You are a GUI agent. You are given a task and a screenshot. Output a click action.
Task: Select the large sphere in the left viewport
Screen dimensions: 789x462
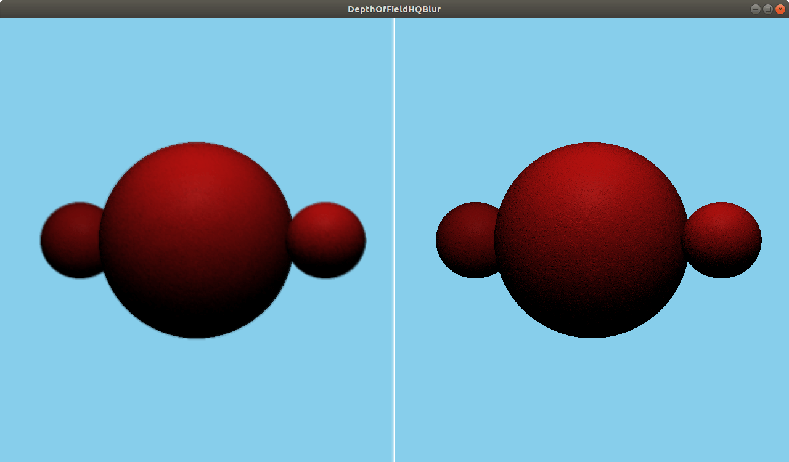coord(196,239)
